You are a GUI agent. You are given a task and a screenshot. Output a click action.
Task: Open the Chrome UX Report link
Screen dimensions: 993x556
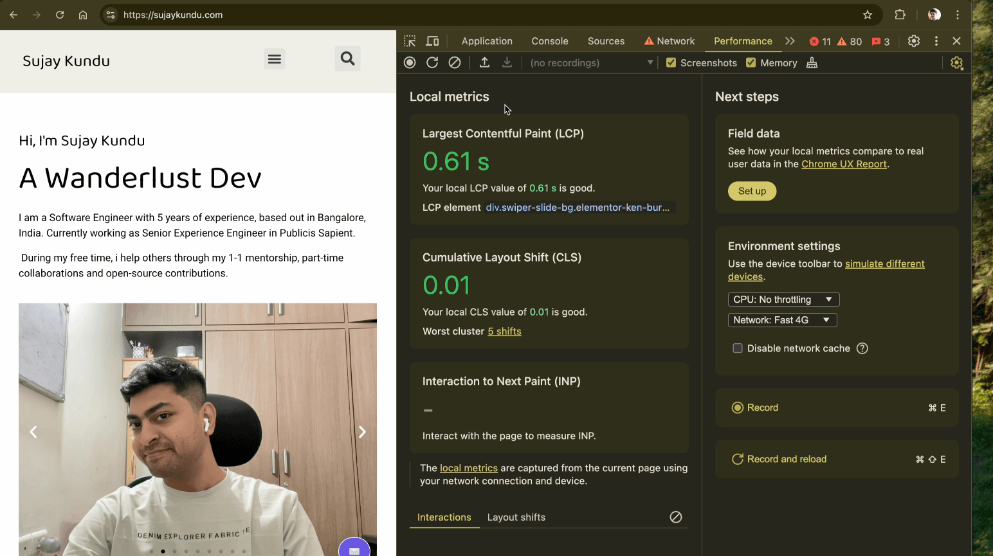click(844, 164)
